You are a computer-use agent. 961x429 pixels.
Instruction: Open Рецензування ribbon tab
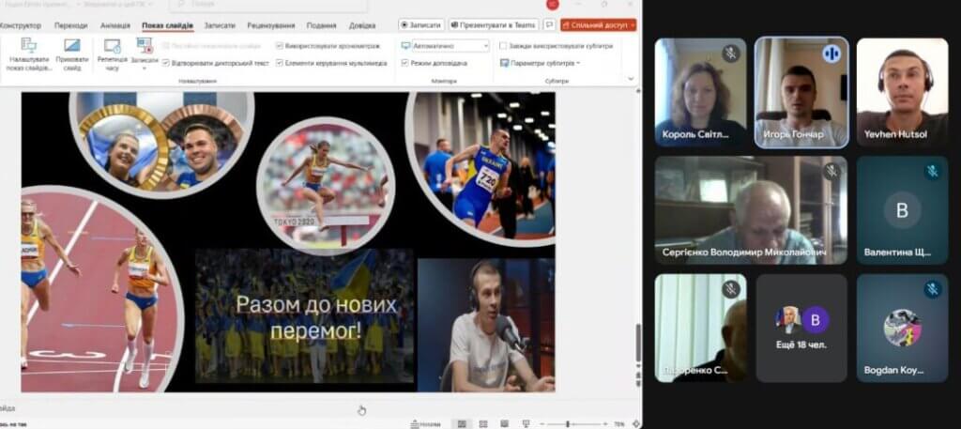click(271, 25)
